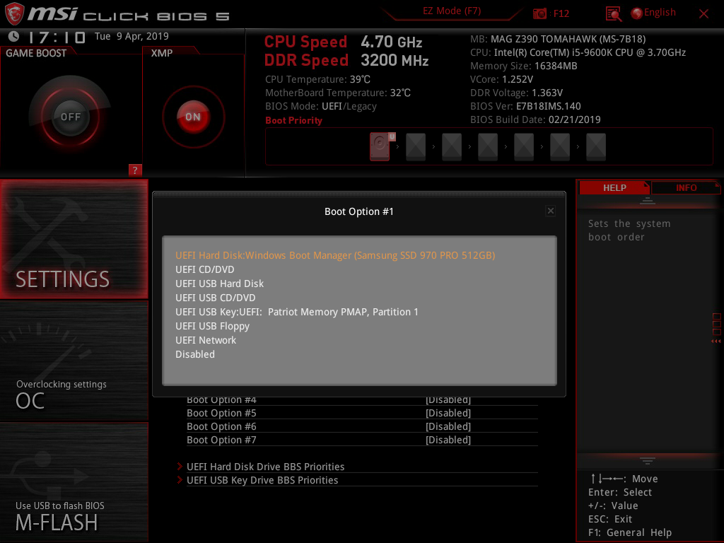The image size is (724, 543).
Task: Choose UEFI Network boot option
Action: tap(206, 340)
